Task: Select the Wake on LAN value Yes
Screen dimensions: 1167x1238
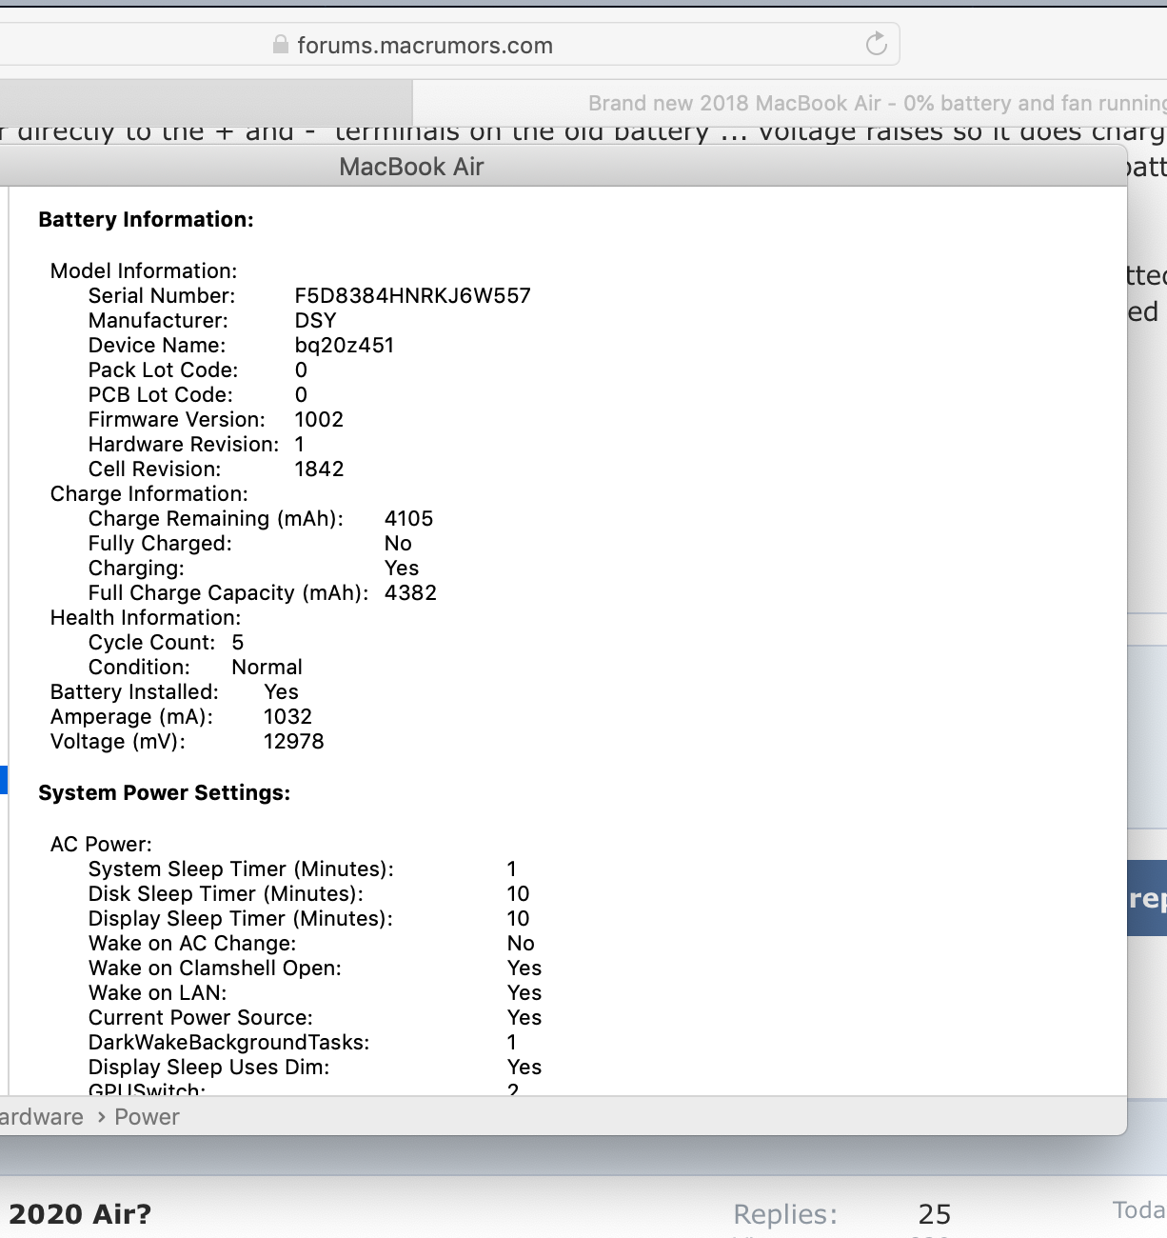Action: (x=524, y=993)
